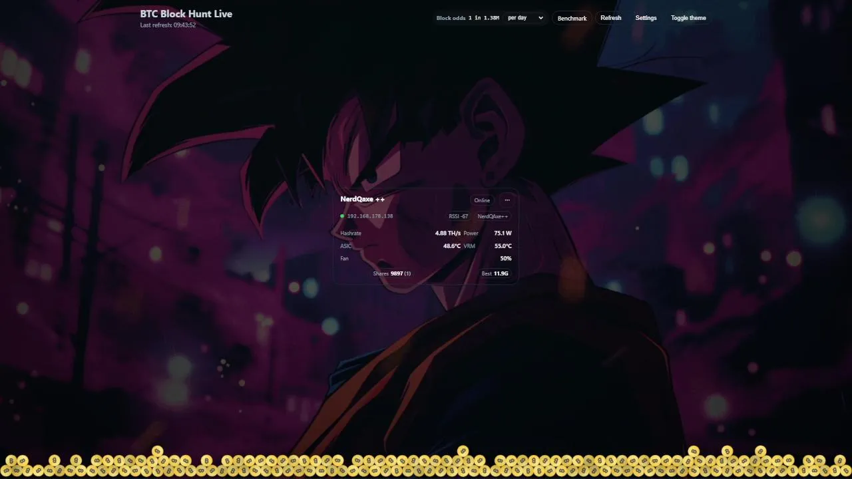The height and width of the screenshot is (479, 852).
Task: Click the Online status badge
Action: click(x=482, y=200)
